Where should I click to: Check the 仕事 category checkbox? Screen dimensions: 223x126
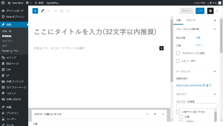181,117
